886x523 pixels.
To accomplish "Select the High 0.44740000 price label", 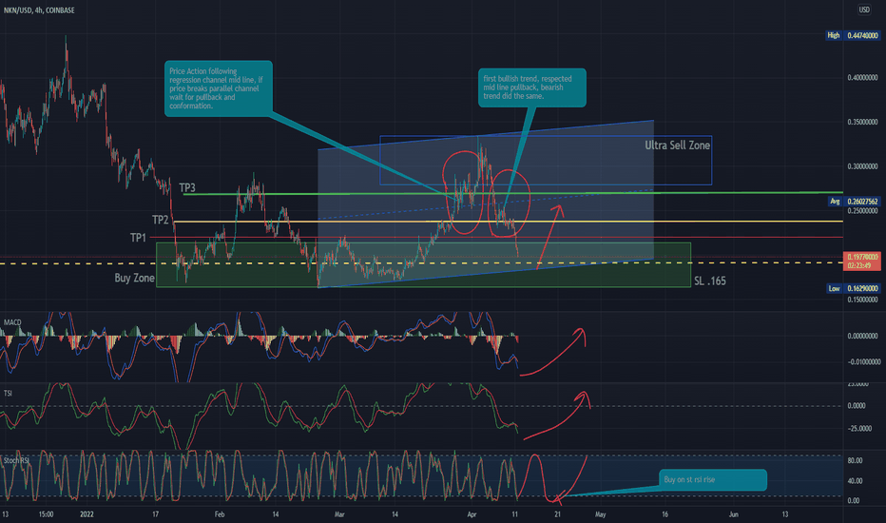I will click(x=853, y=35).
